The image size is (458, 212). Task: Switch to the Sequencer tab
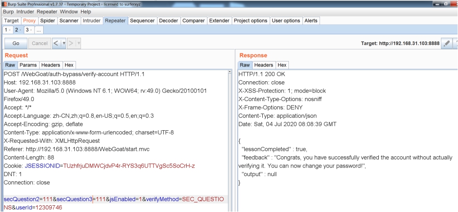142,21
